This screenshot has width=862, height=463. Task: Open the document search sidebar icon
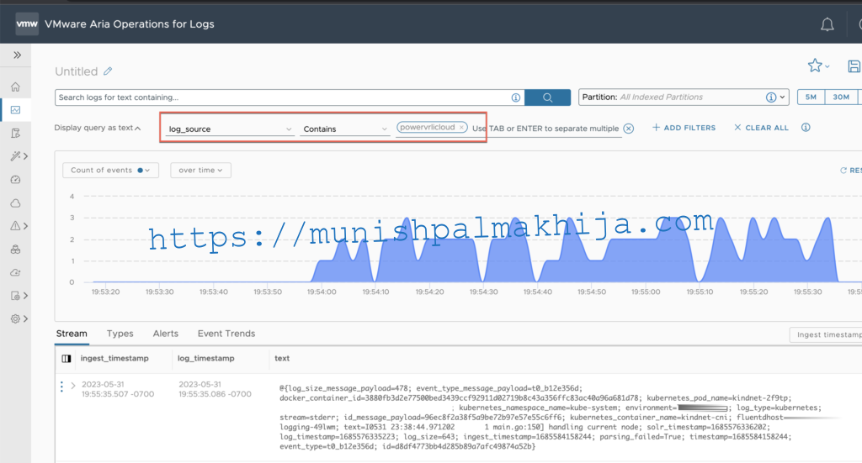coord(15,133)
